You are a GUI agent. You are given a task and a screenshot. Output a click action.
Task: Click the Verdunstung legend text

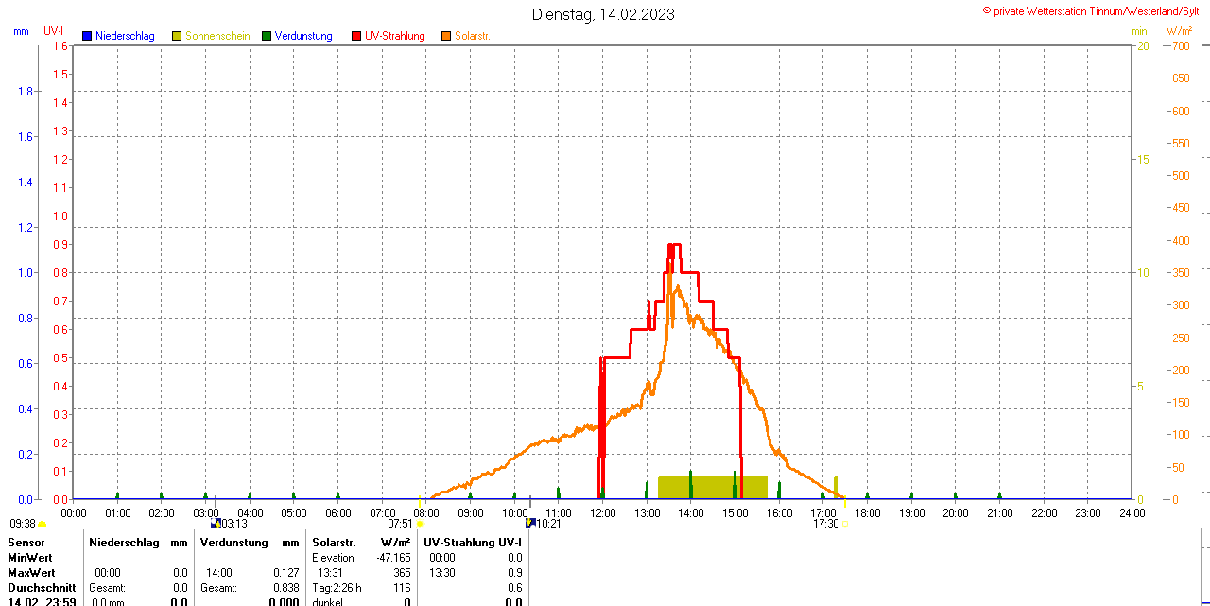(303, 36)
